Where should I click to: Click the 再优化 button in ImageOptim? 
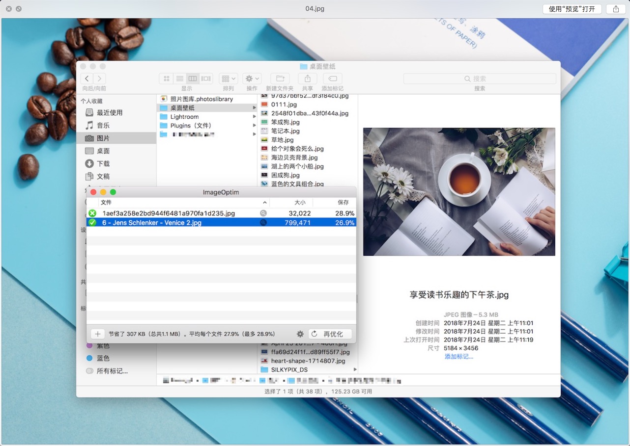(x=330, y=334)
